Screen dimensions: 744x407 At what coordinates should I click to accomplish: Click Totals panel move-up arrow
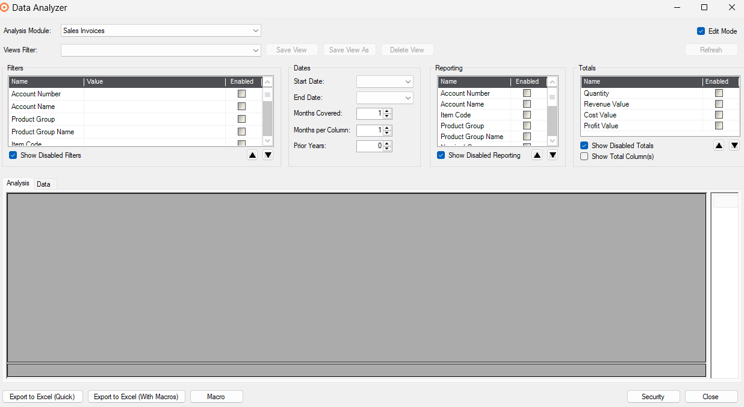719,146
